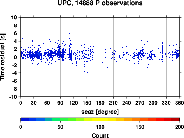184x138 pixels.
Task: Click the 'Count' colorbar label
Action: (x=100, y=135)
